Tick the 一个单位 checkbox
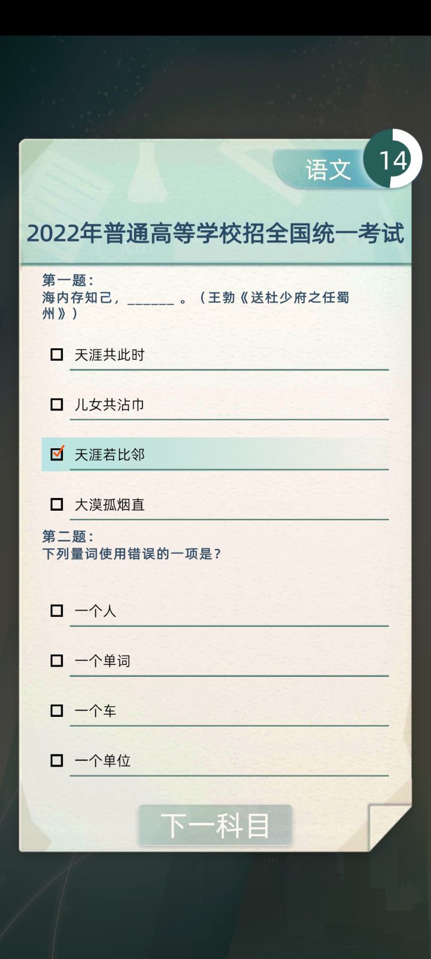The width and height of the screenshot is (431, 959). point(57,760)
